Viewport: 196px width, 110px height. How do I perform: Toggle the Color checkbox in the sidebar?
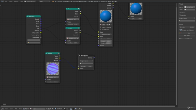[181, 13]
